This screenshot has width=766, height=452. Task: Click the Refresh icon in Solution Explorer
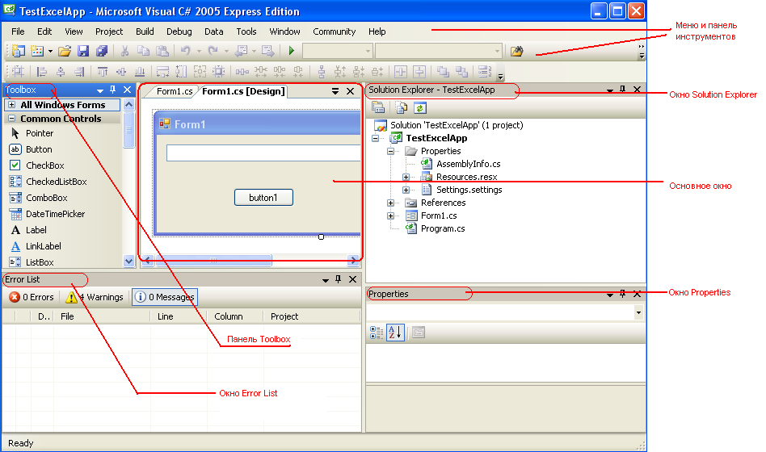419,107
